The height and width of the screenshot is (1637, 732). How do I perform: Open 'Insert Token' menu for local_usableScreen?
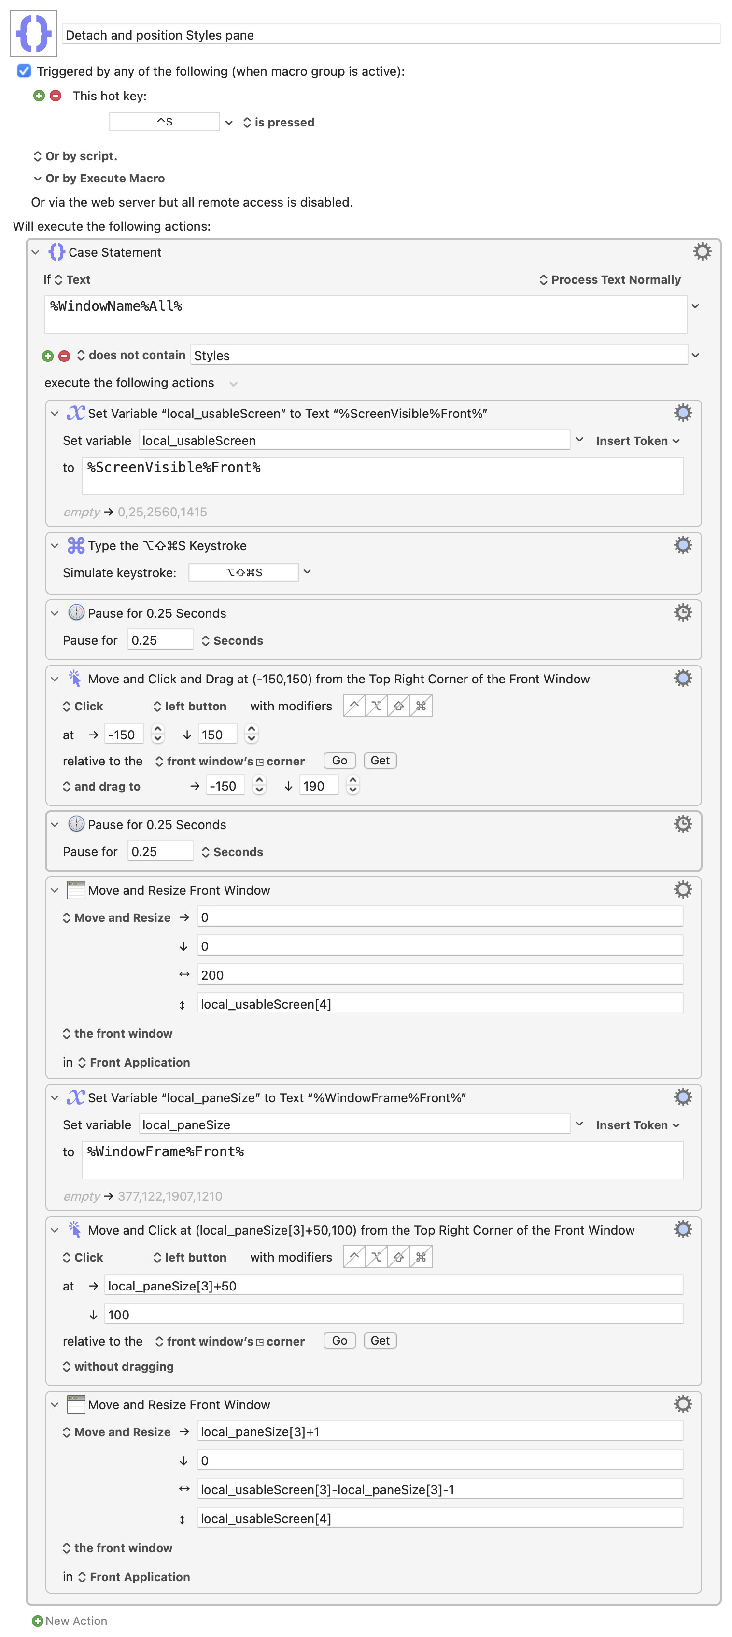point(637,441)
